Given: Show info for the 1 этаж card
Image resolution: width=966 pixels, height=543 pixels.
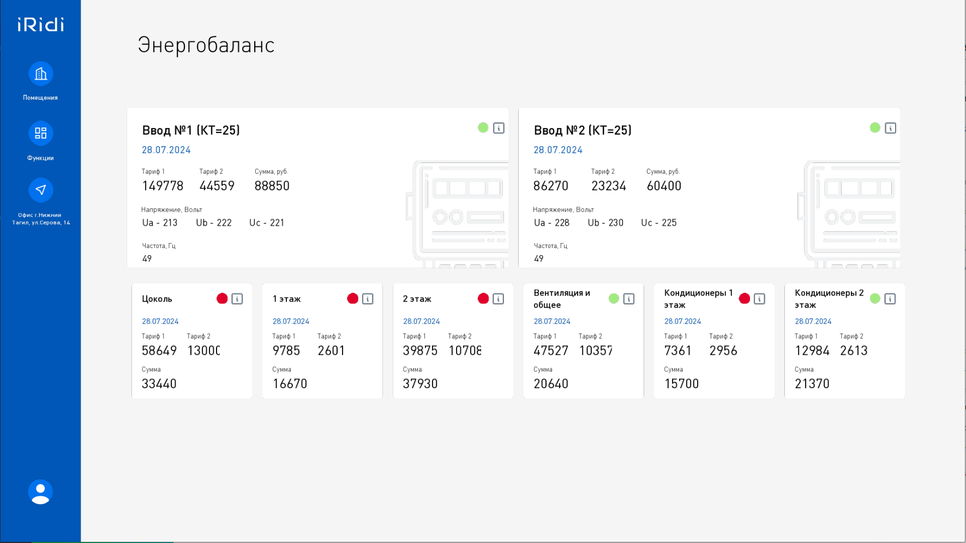Looking at the screenshot, I should [368, 299].
